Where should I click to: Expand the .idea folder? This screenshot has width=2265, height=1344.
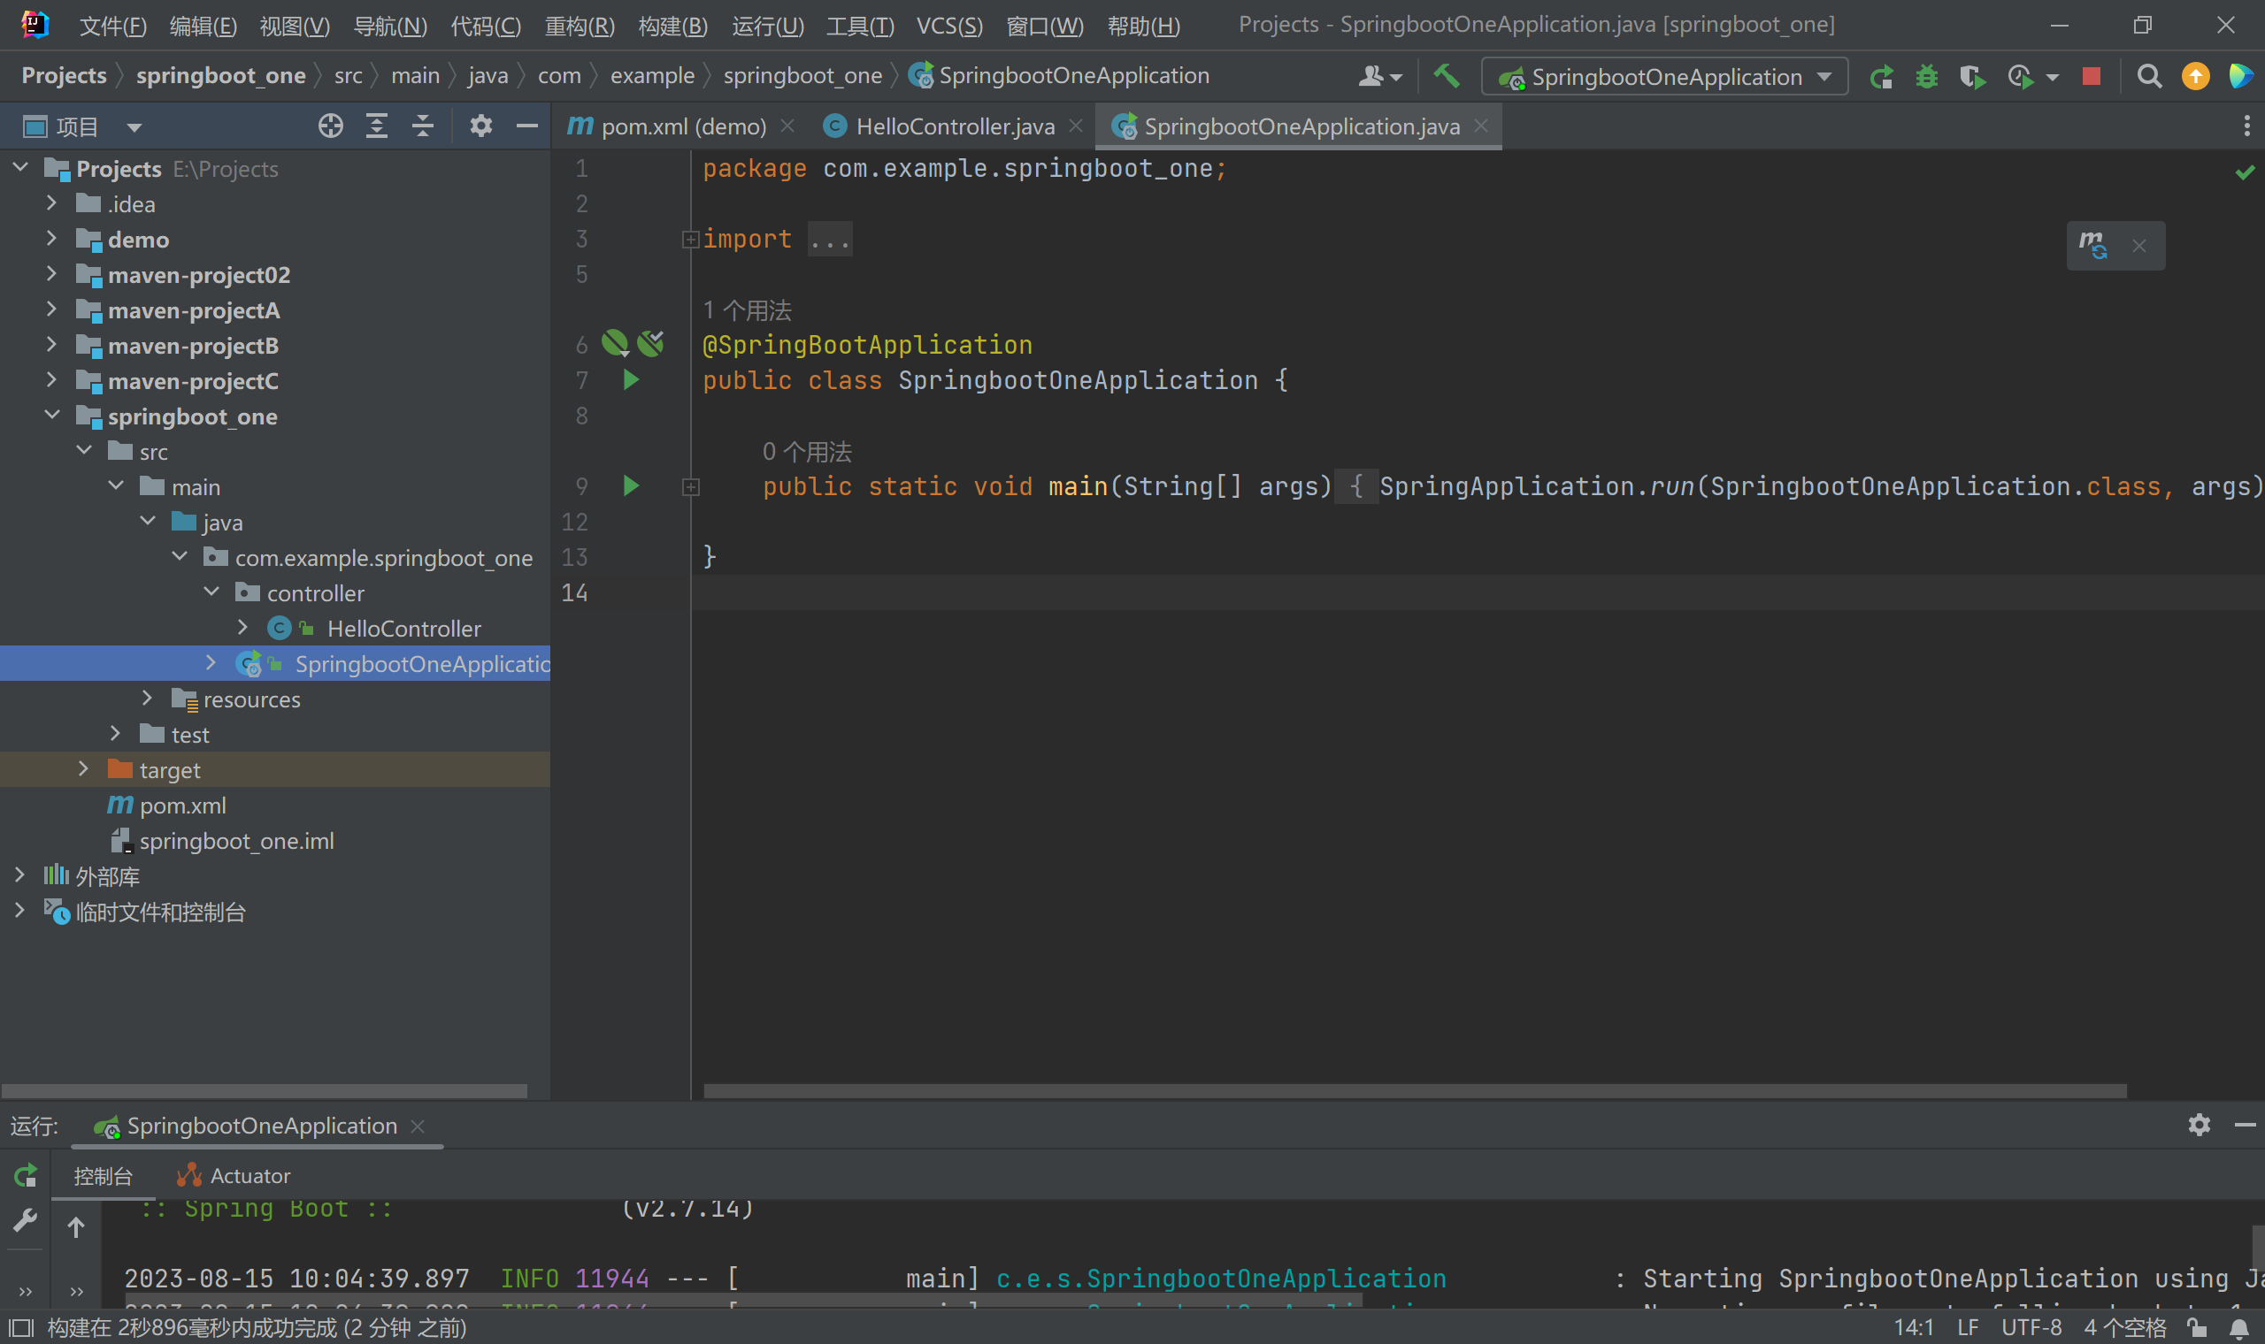click(51, 203)
